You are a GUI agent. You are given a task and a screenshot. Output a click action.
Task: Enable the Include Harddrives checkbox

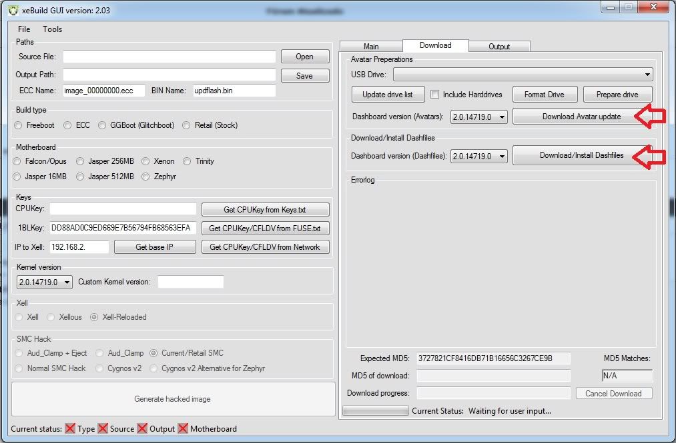point(435,95)
